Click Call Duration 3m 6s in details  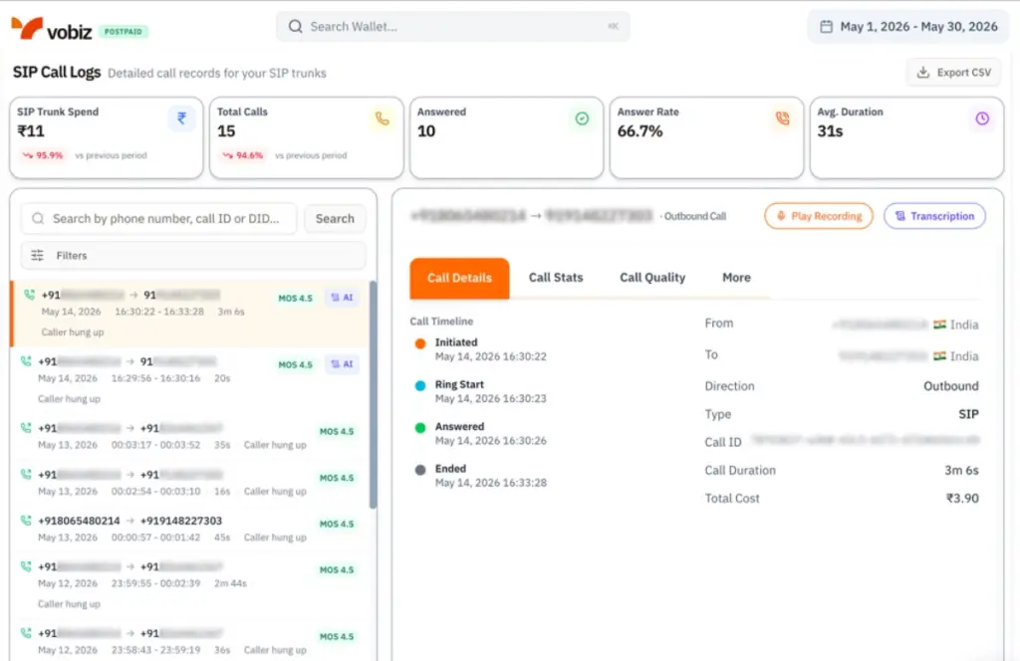[x=961, y=471]
